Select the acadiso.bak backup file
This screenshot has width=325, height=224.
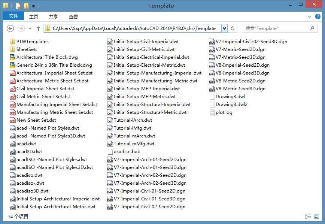127,152
